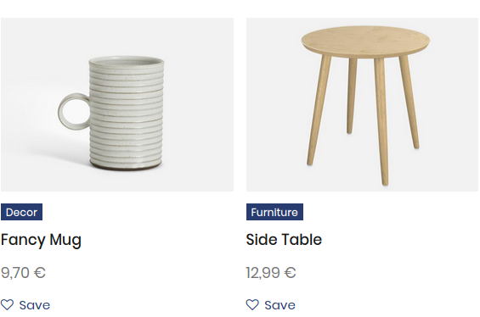The width and height of the screenshot is (480, 317).
Task: Click the euro sign after 12,99
Action: click(x=290, y=273)
